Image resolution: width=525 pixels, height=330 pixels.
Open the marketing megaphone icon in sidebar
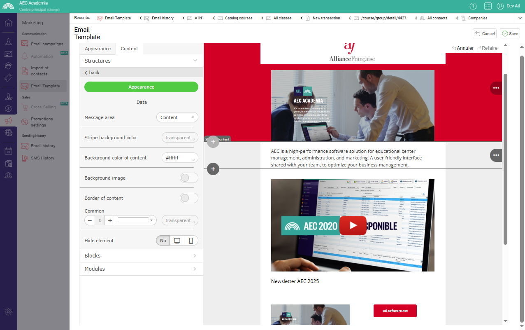[8, 121]
